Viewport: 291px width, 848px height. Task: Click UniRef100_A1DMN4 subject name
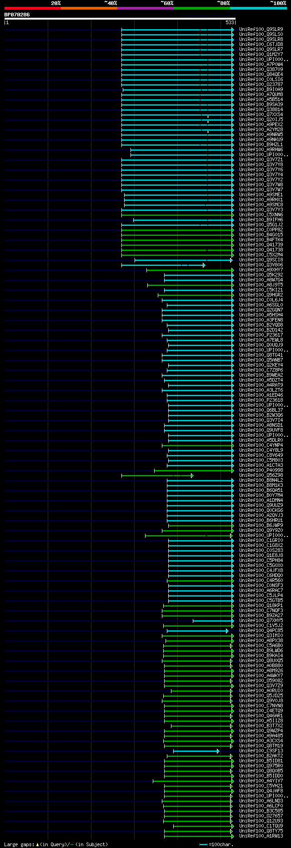261,501
